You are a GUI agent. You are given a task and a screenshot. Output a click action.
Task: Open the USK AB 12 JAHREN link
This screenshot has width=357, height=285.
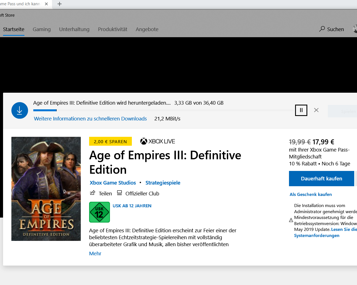132,206
